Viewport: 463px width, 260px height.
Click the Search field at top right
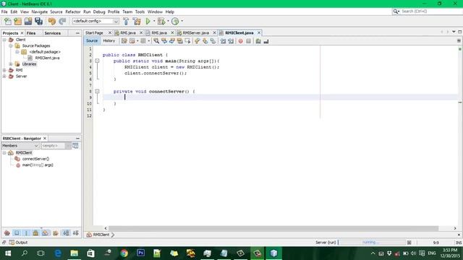point(431,12)
